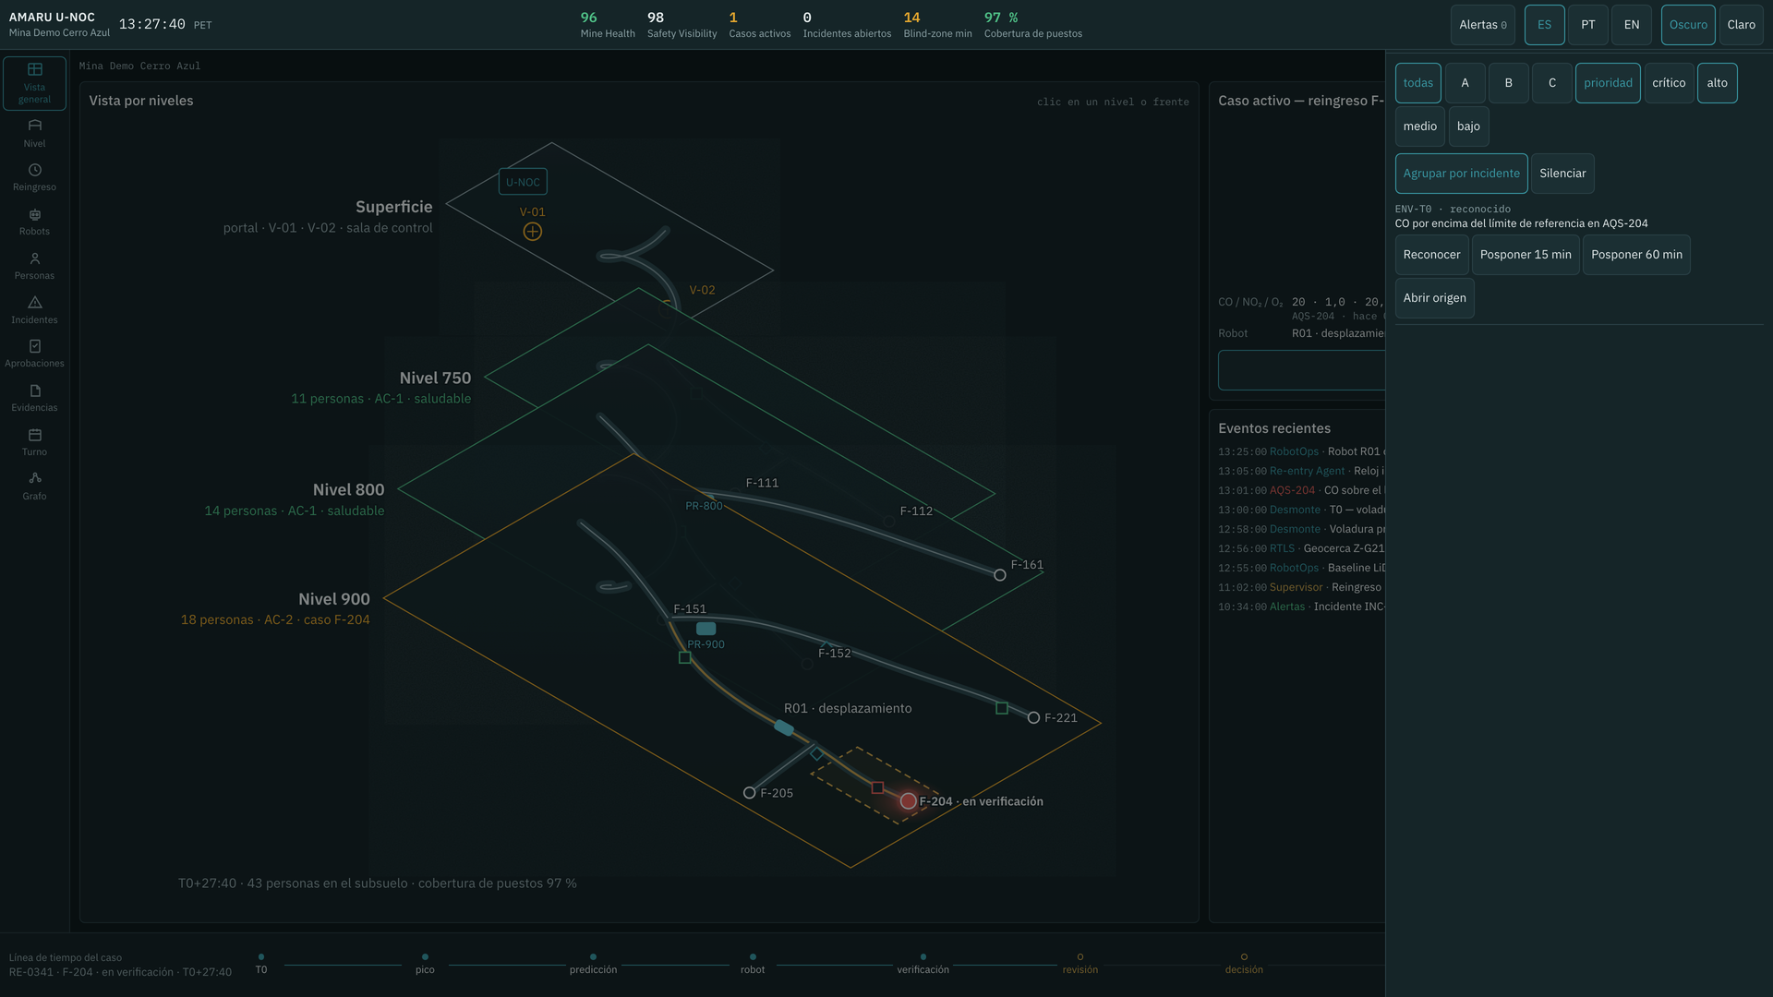This screenshot has height=997, width=1773.
Task: Enable Agrupar por incidente grouping
Action: [1461, 174]
